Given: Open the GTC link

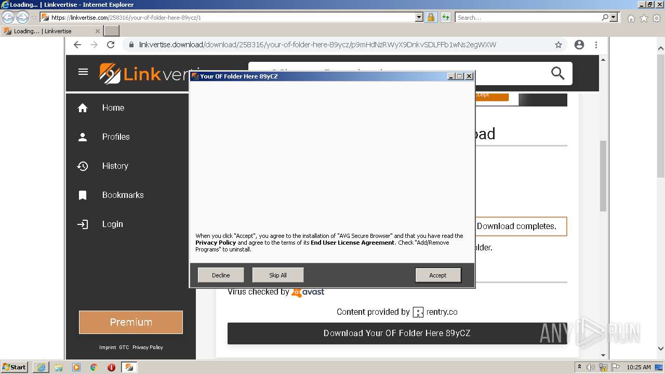Looking at the screenshot, I should (124, 347).
